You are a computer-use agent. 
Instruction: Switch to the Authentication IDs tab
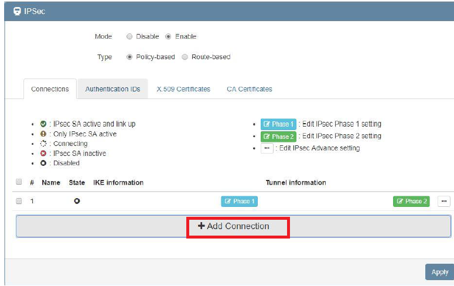coord(112,89)
